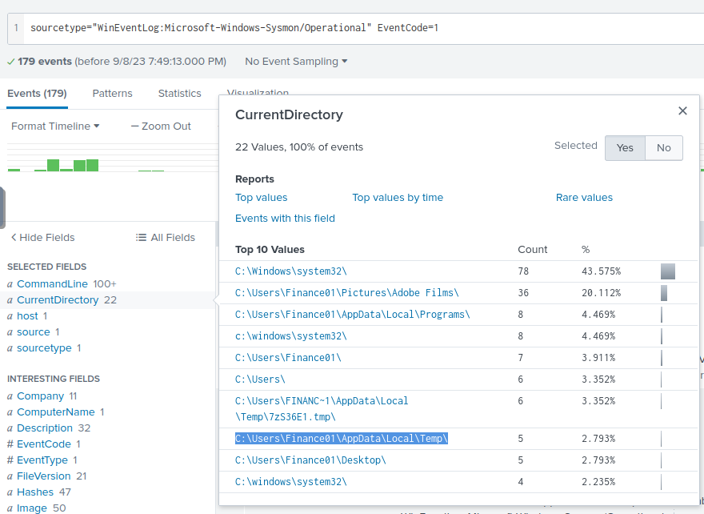
Task: Click the Count column header
Action: point(533,249)
